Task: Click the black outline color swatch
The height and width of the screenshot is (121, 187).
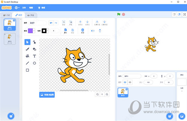Action: [44, 31]
